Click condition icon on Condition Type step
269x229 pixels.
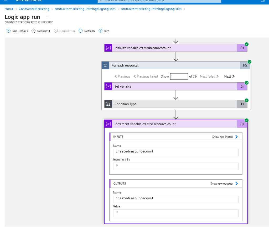108,104
